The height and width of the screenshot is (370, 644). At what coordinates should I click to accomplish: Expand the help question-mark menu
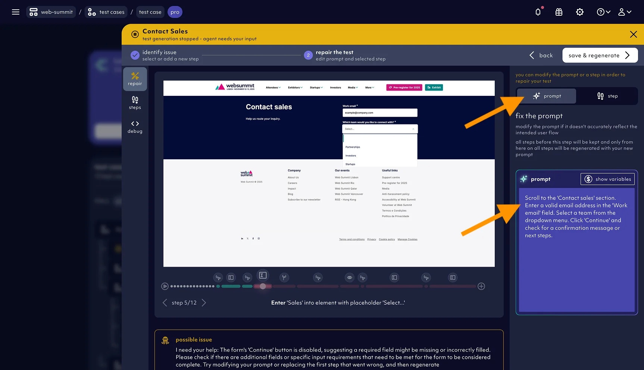tap(603, 12)
